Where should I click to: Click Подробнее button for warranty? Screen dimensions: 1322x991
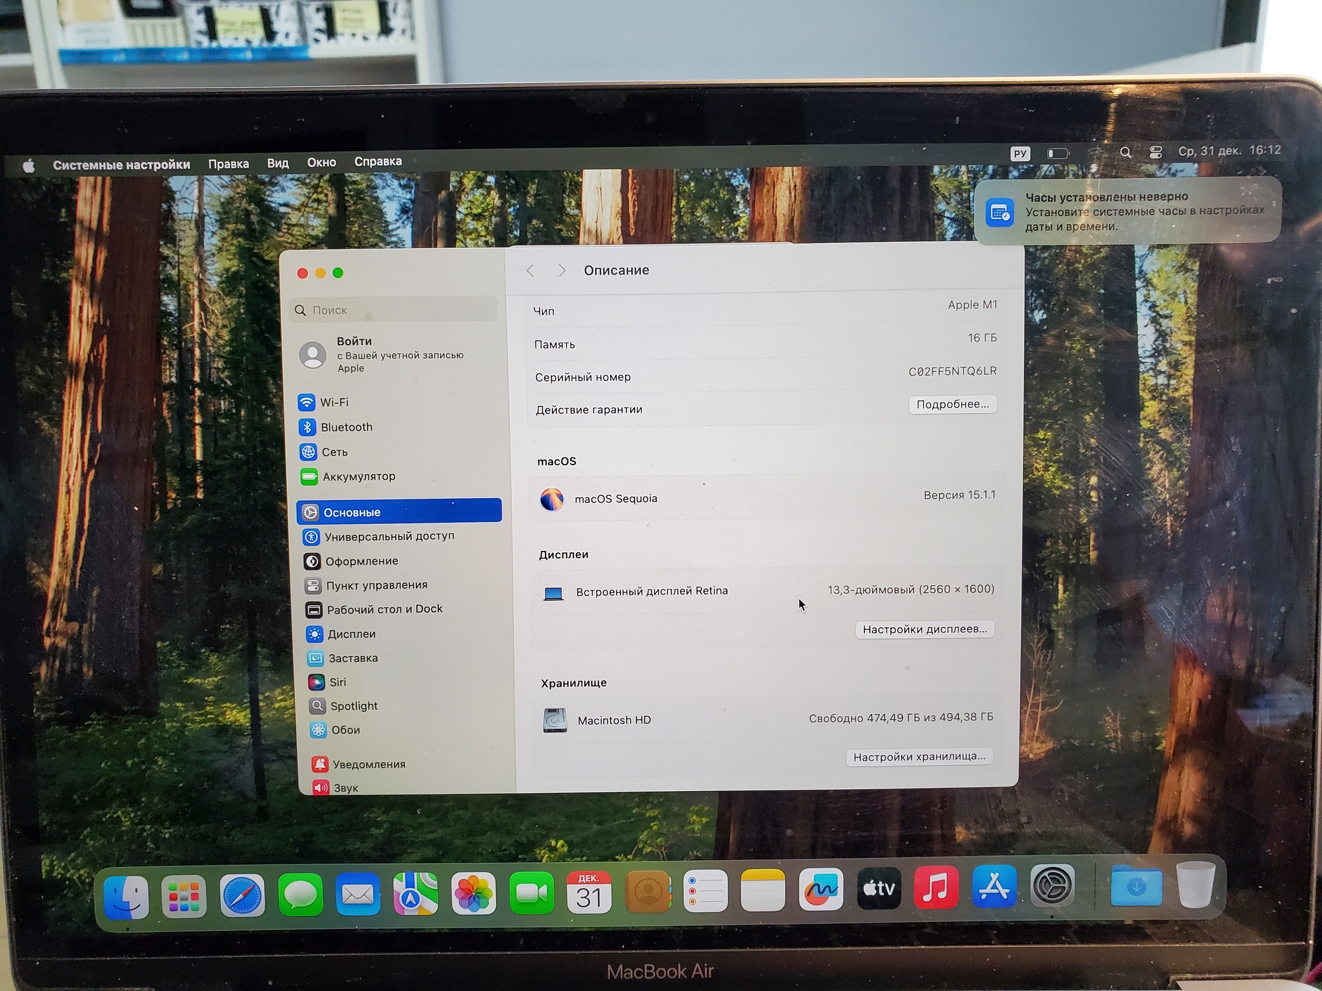point(953,405)
